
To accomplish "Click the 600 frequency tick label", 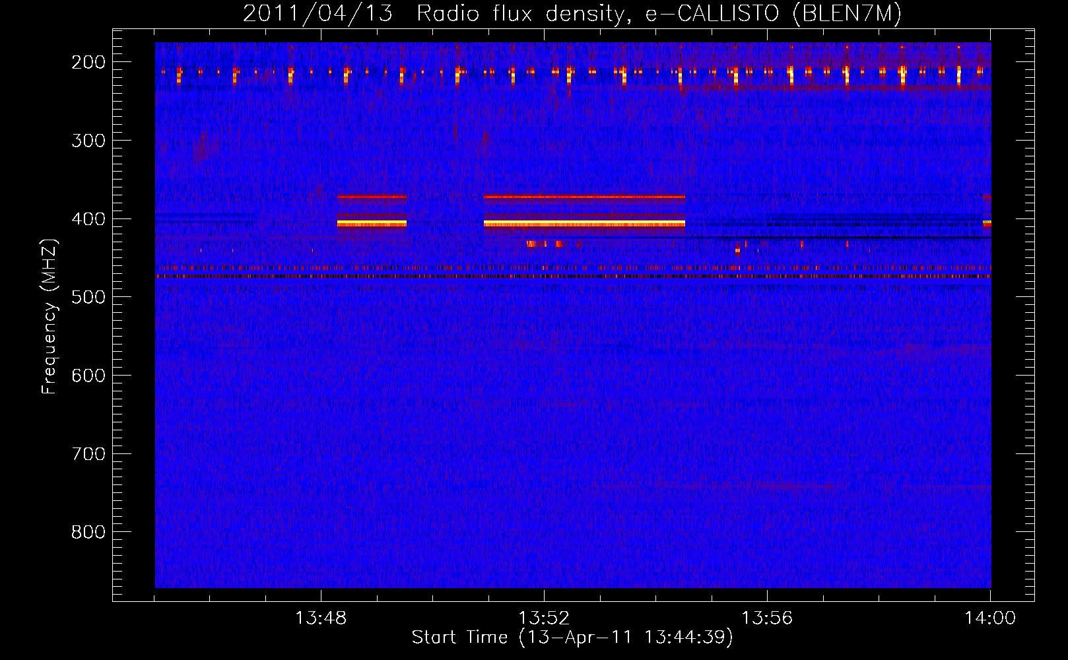I will (88, 376).
